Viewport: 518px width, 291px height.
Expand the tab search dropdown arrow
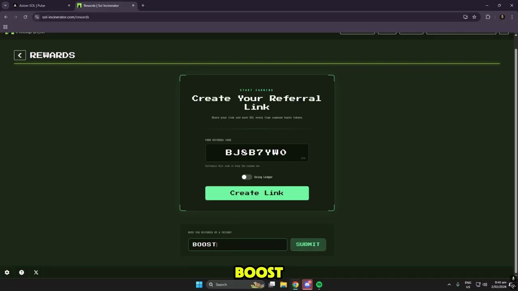point(5,6)
